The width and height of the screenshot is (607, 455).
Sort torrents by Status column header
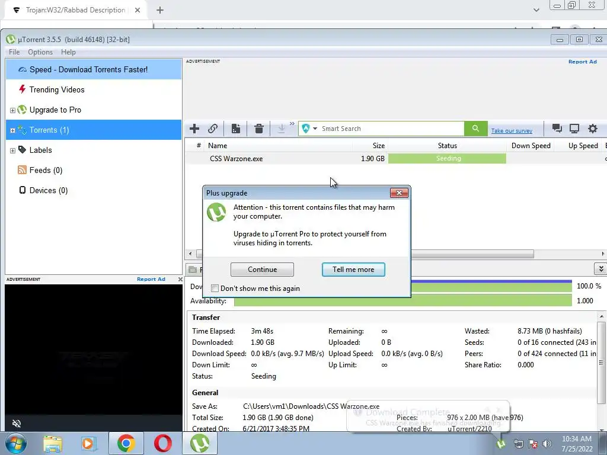pos(447,146)
